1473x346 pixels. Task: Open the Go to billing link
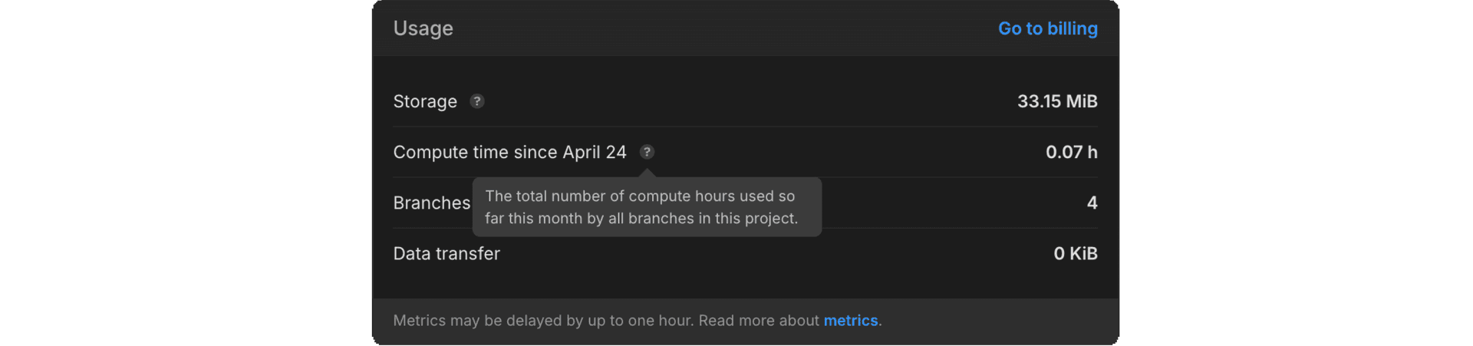coord(1047,28)
